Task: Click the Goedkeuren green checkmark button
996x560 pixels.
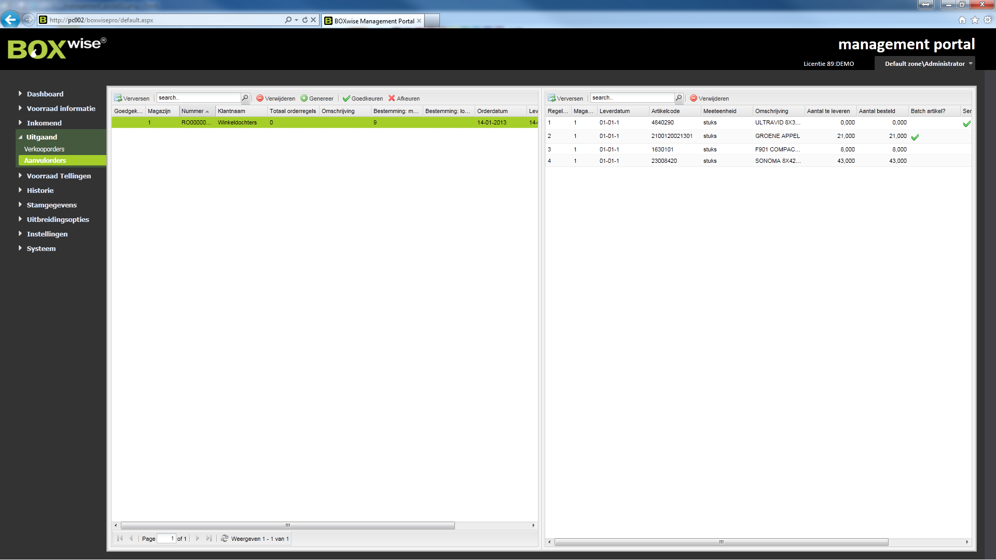Action: click(363, 99)
